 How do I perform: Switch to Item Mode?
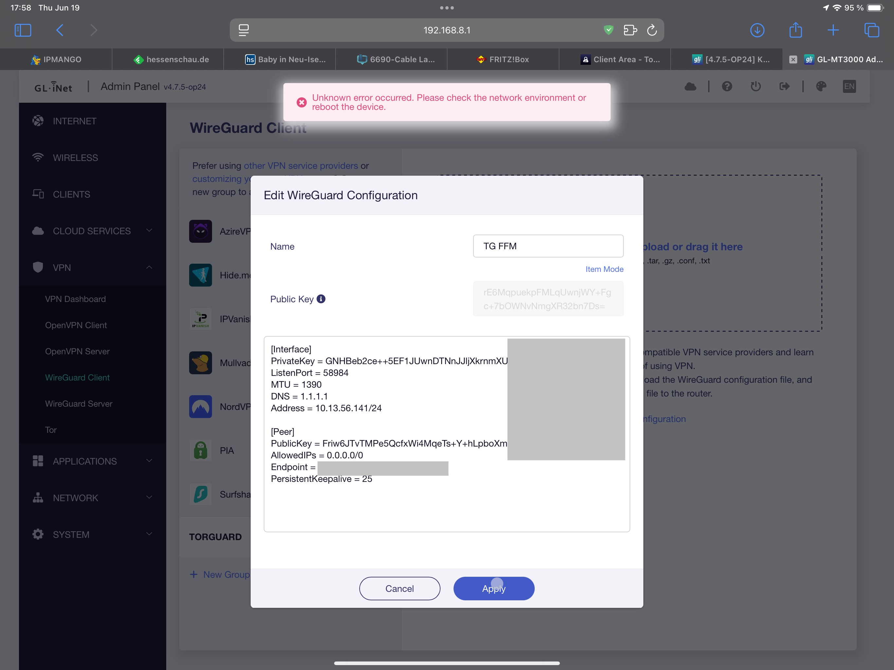pos(604,269)
